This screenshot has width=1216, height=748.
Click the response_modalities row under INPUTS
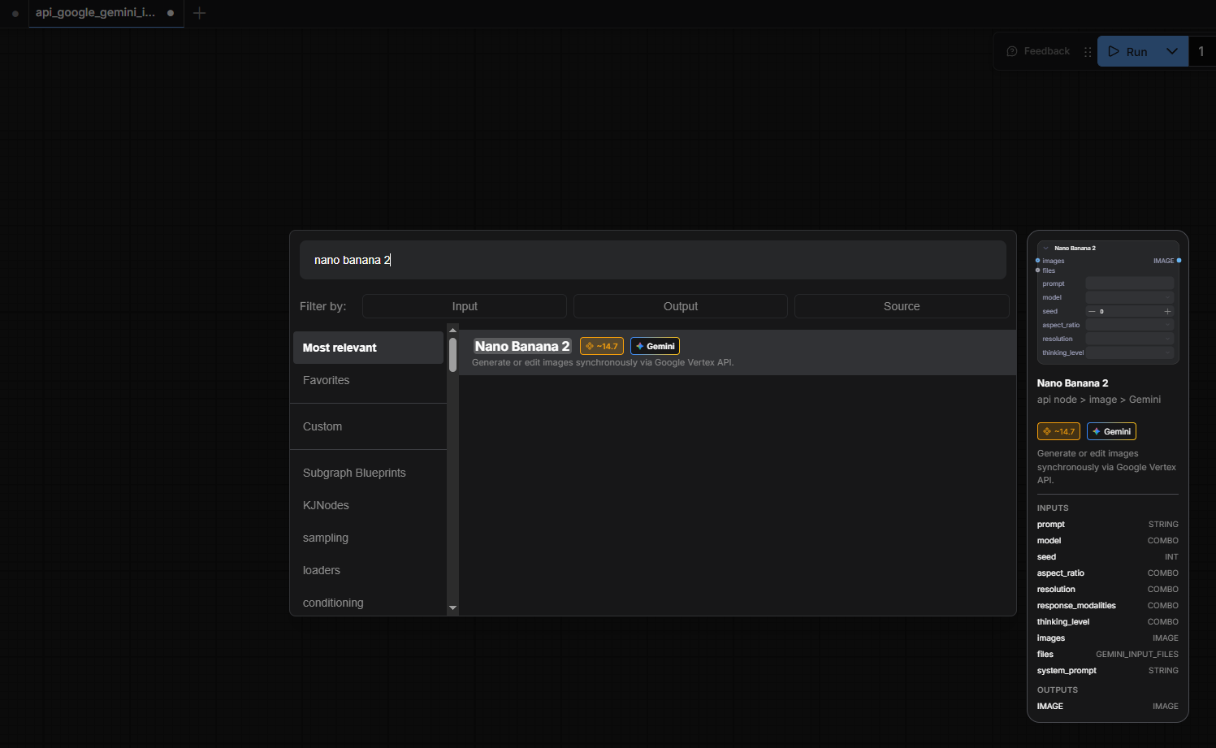1108,606
